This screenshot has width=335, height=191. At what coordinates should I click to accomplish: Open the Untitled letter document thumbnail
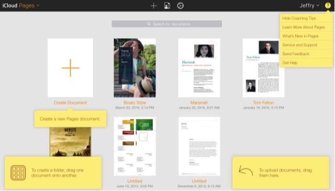point(199,147)
